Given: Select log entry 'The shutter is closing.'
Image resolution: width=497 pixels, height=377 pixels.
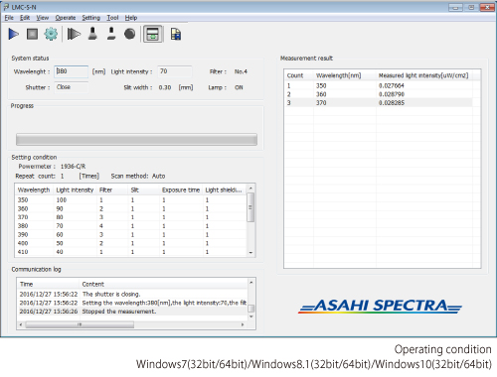Looking at the screenshot, I should 132,294.
